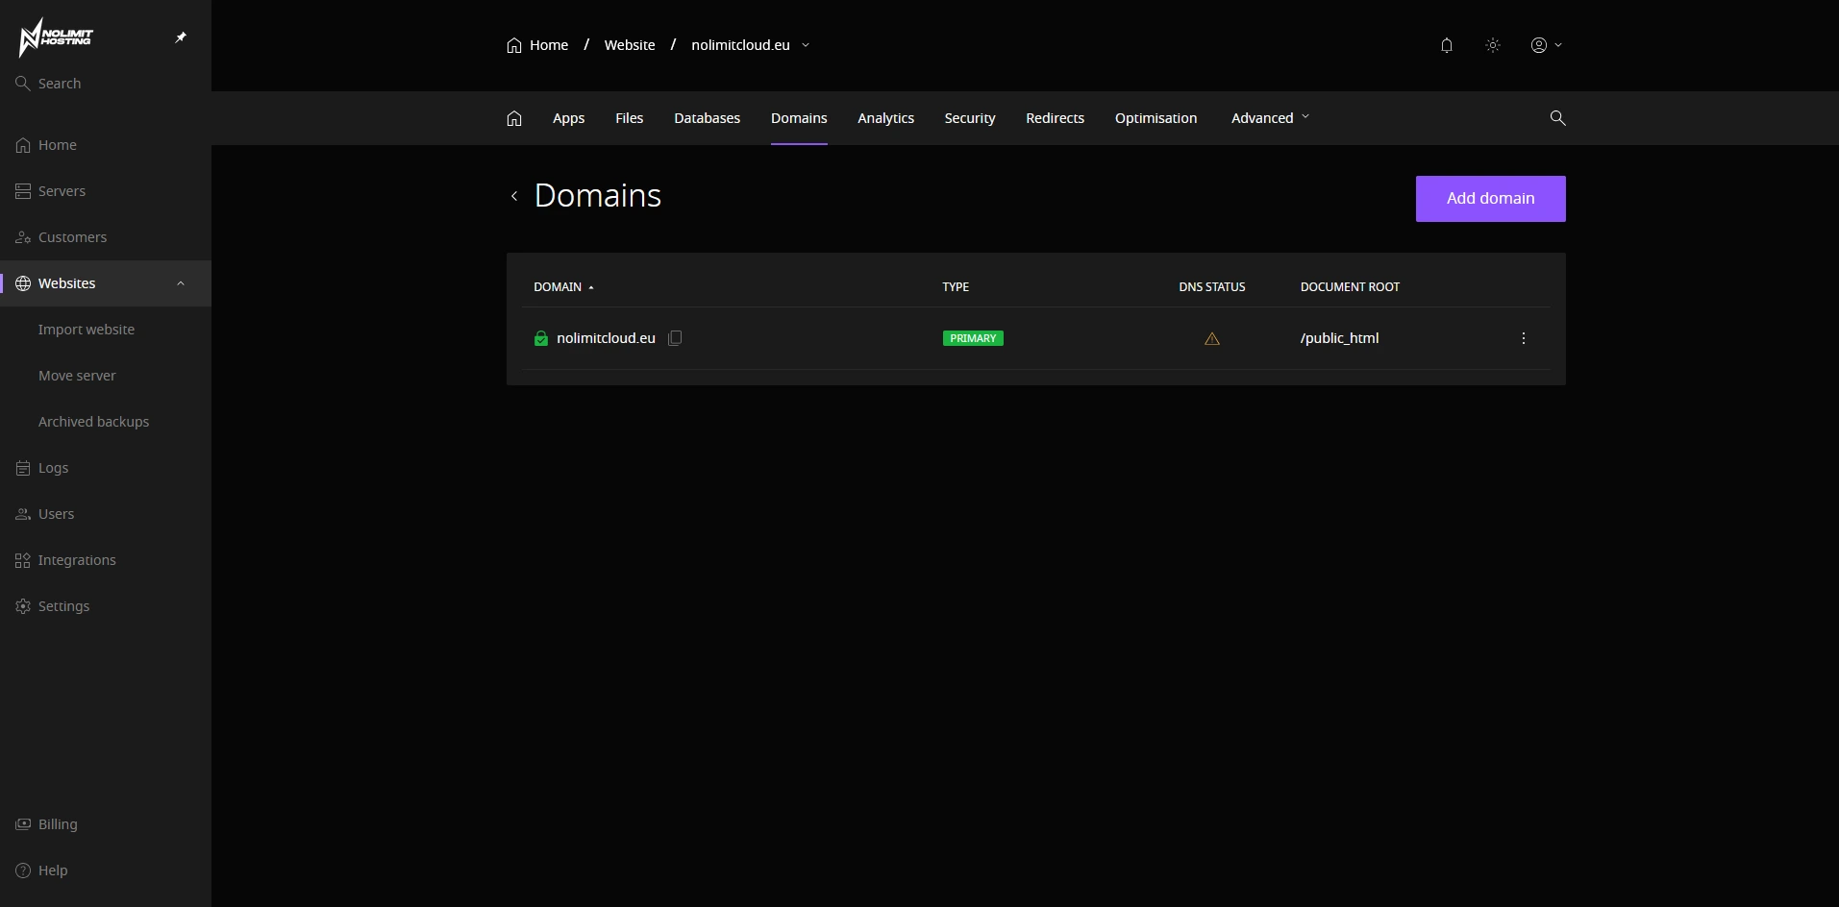Click the Add domain button
This screenshot has height=907, width=1839.
pyautogui.click(x=1491, y=199)
